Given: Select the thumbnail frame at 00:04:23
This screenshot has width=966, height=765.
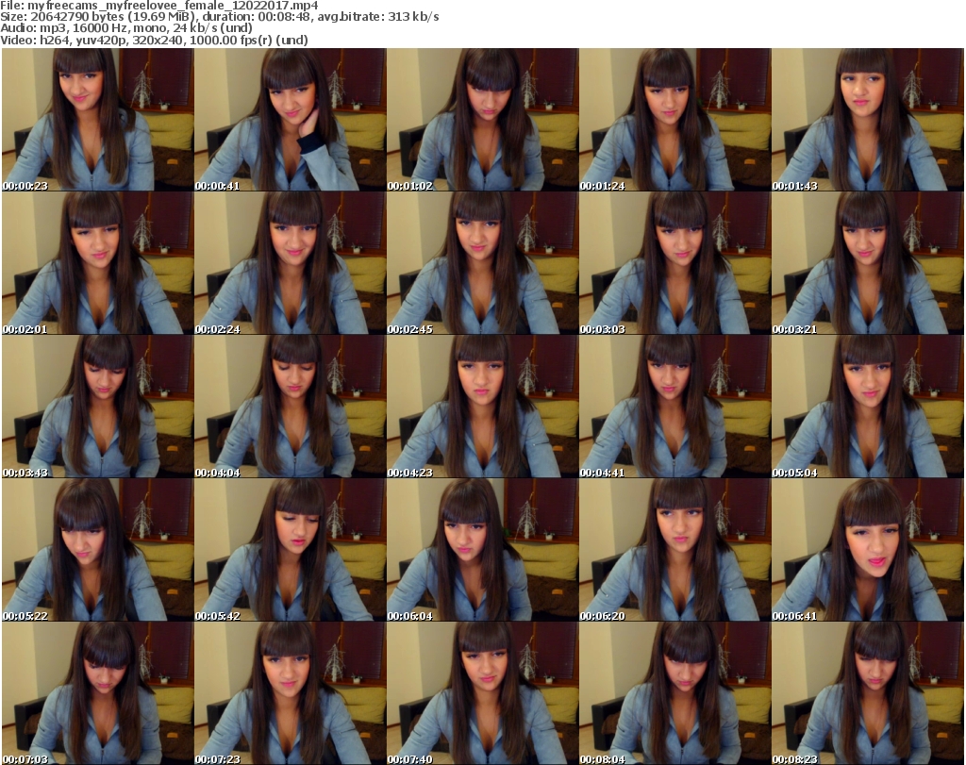Looking at the screenshot, I should [482, 407].
